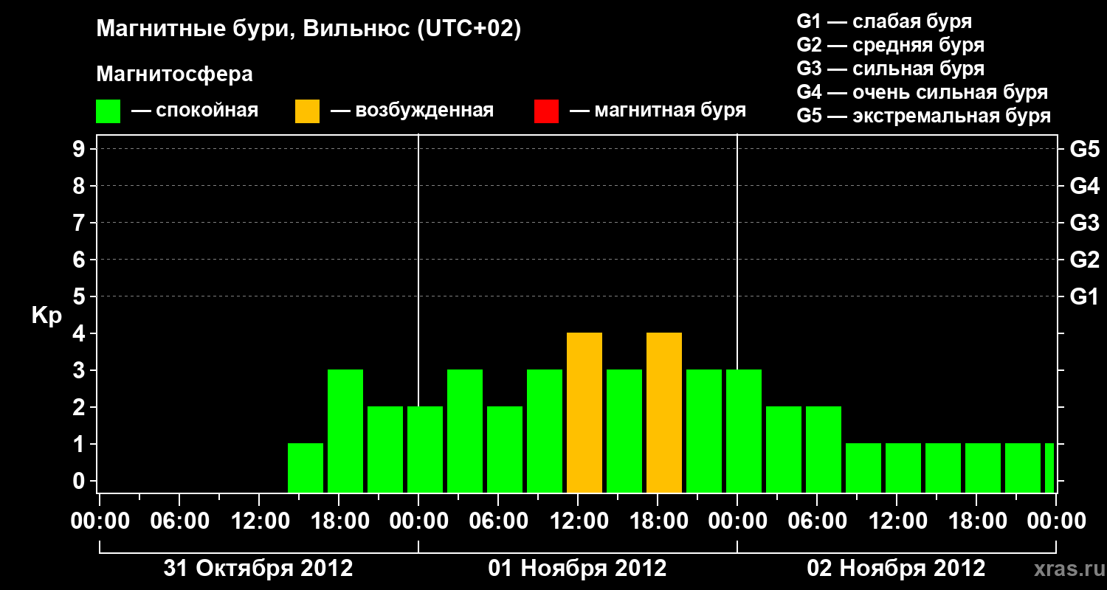This screenshot has height=590, width=1107.
Task: Click the '12:00' time label under 31 Октября
Action: (x=260, y=521)
